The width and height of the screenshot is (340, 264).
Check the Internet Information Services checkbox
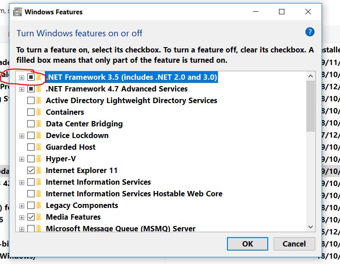point(31,182)
